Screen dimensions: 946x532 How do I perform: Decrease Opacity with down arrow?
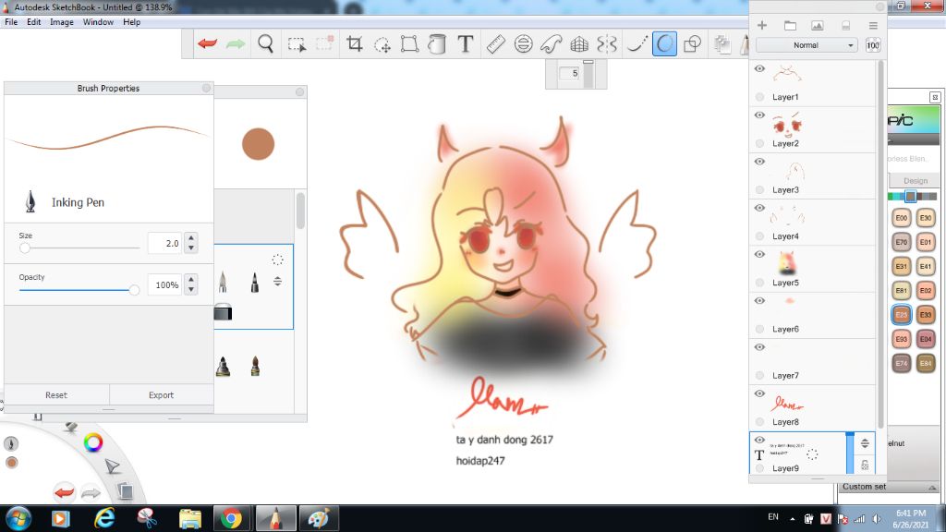point(191,289)
